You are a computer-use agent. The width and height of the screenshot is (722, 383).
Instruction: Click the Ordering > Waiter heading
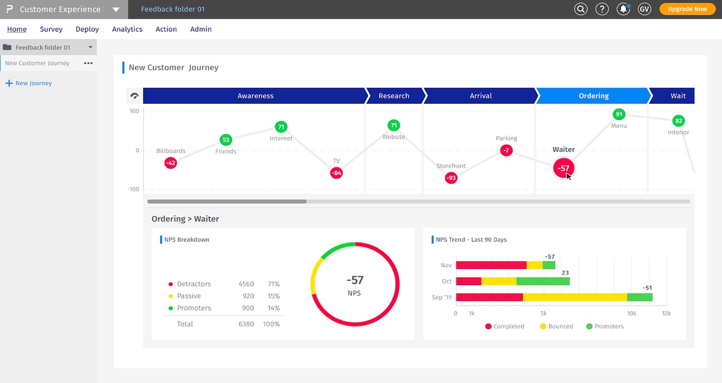point(185,219)
